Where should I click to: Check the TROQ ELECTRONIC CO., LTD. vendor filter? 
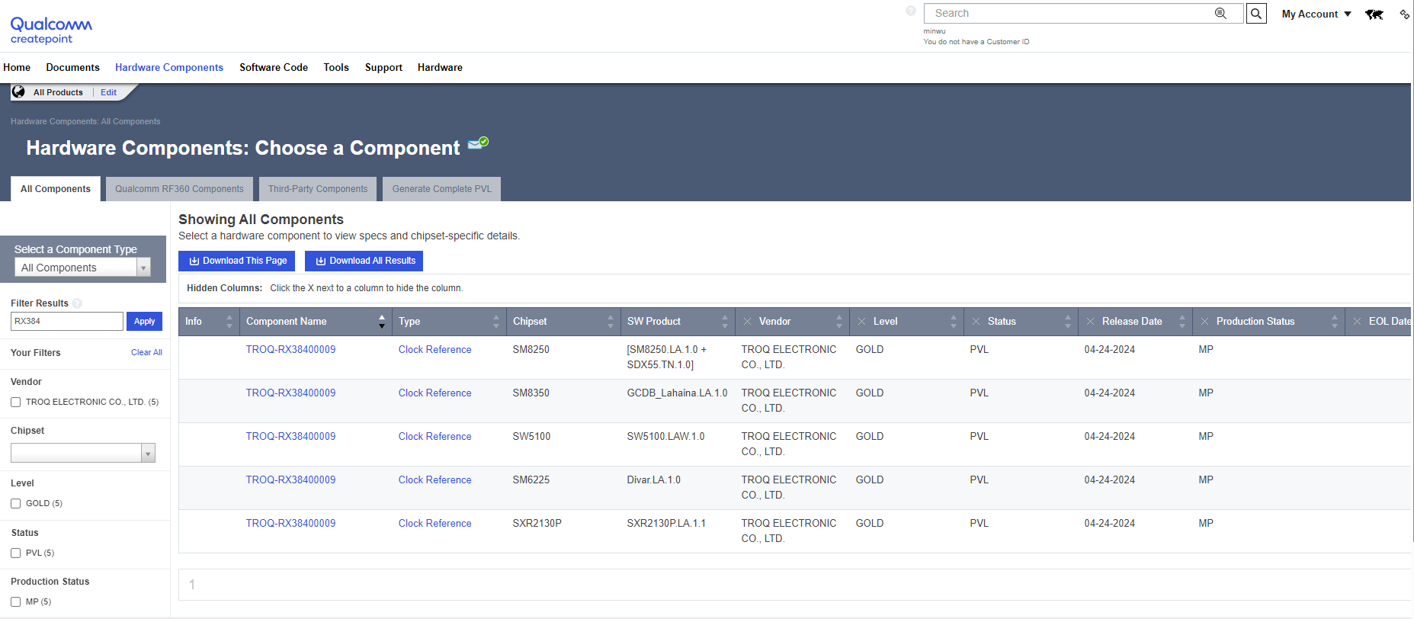point(16,403)
